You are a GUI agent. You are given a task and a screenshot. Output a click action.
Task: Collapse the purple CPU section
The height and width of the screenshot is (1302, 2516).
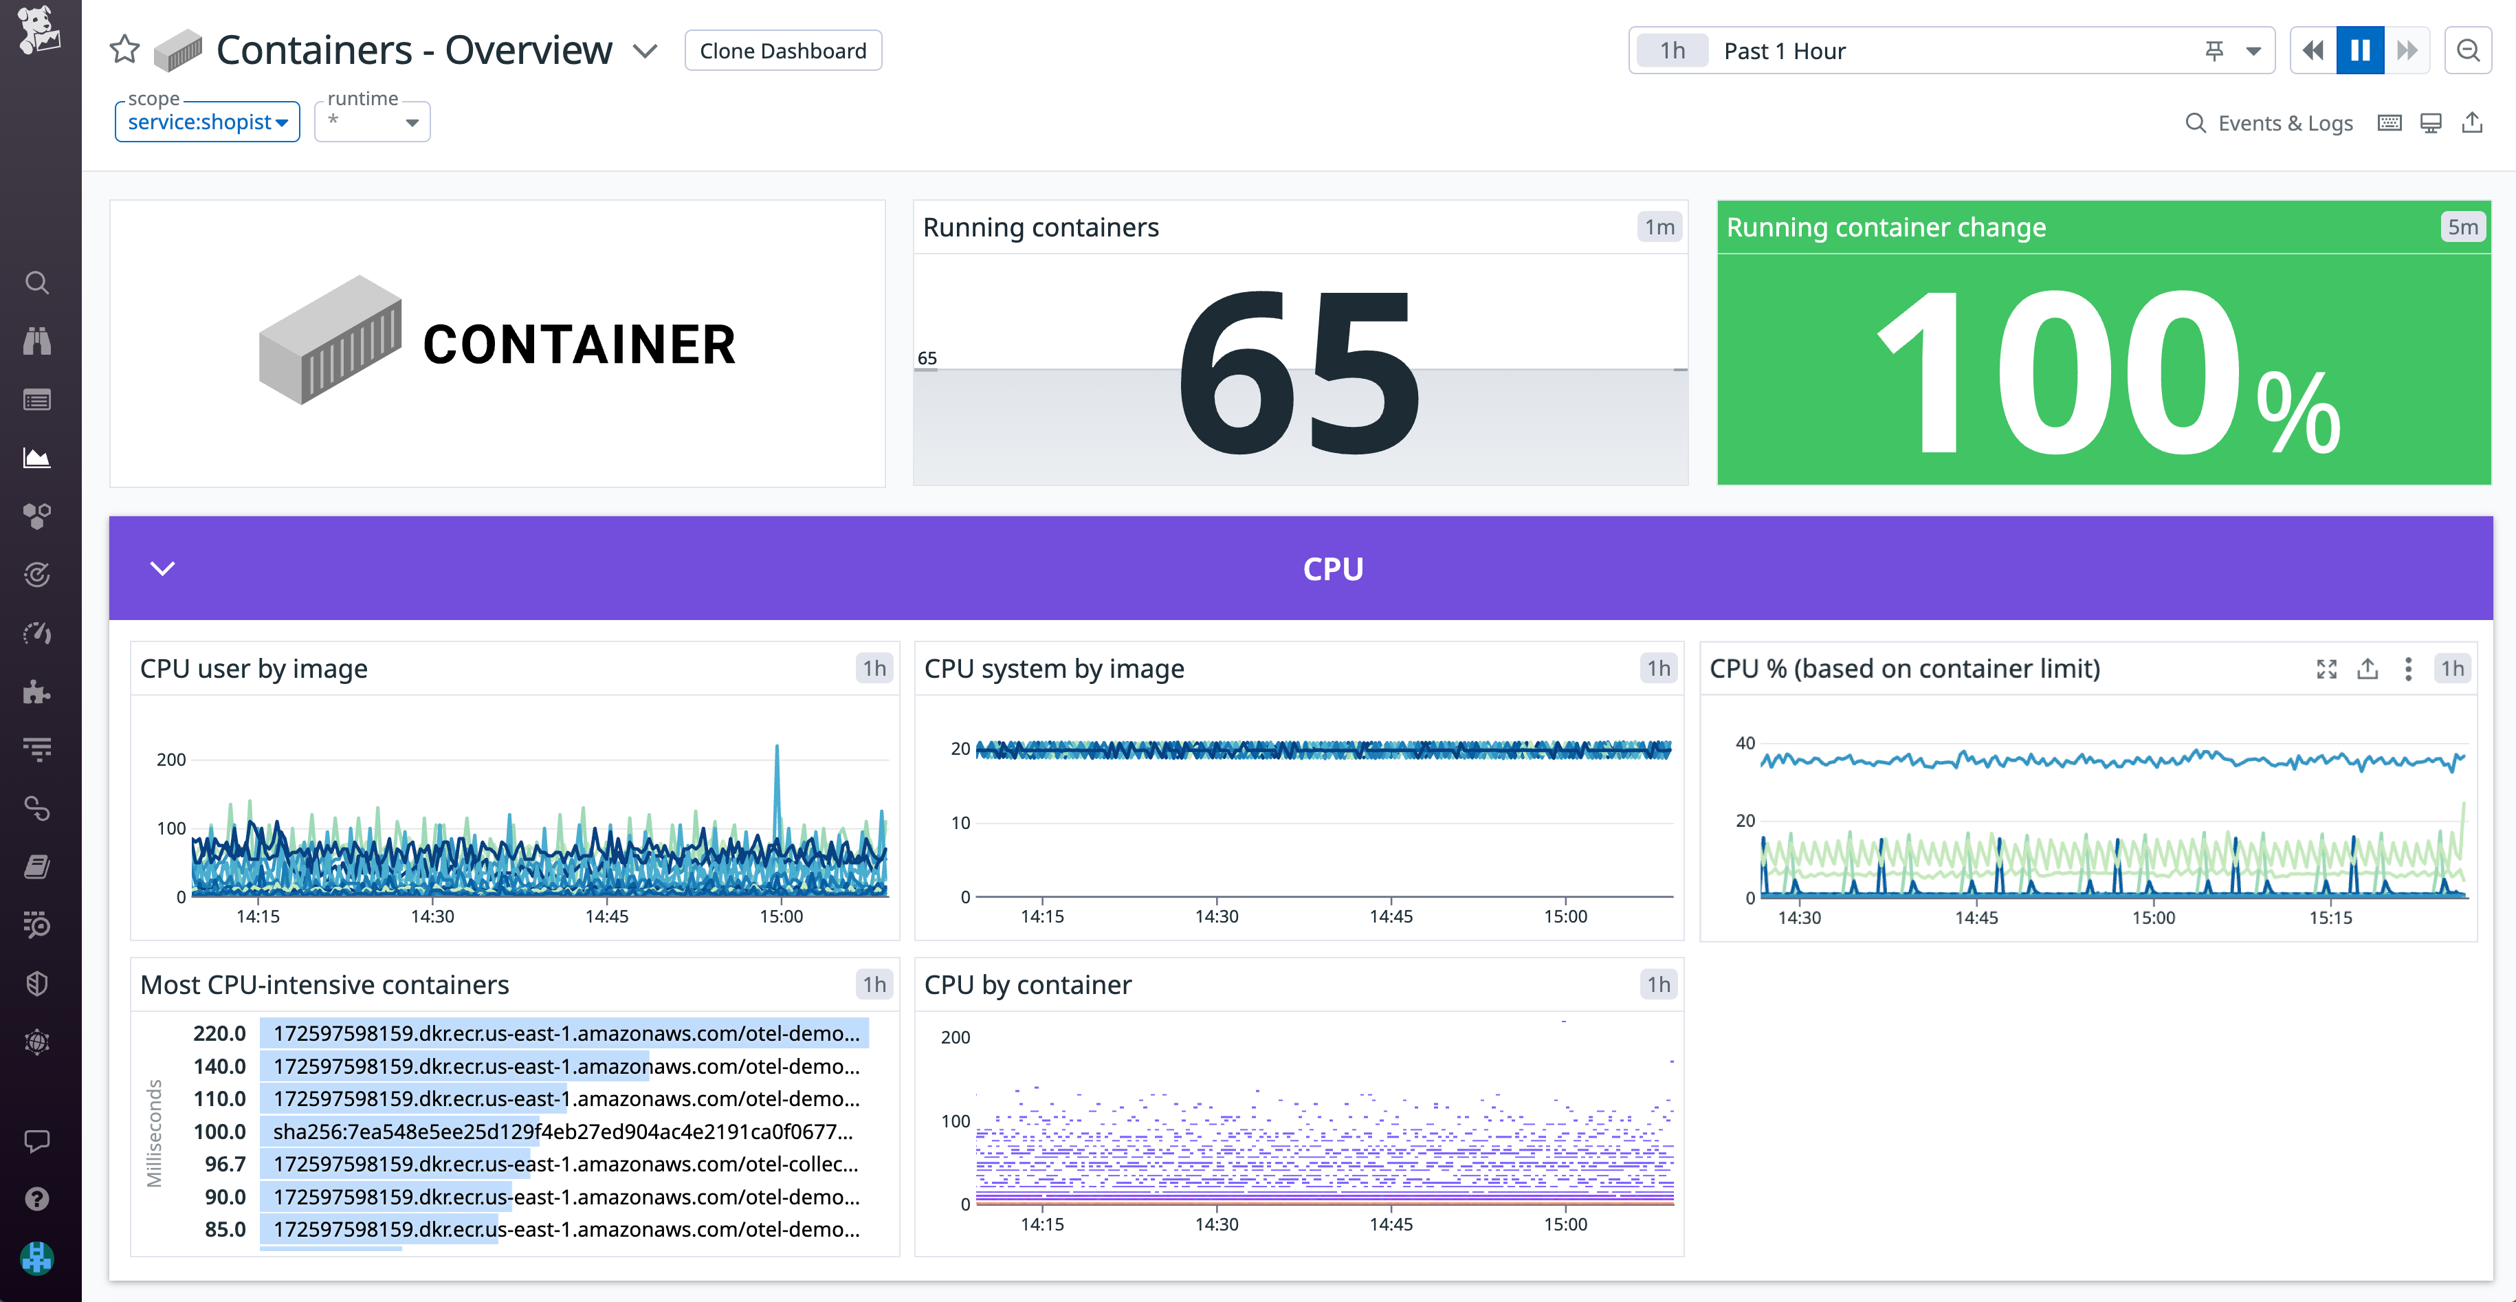pos(162,569)
